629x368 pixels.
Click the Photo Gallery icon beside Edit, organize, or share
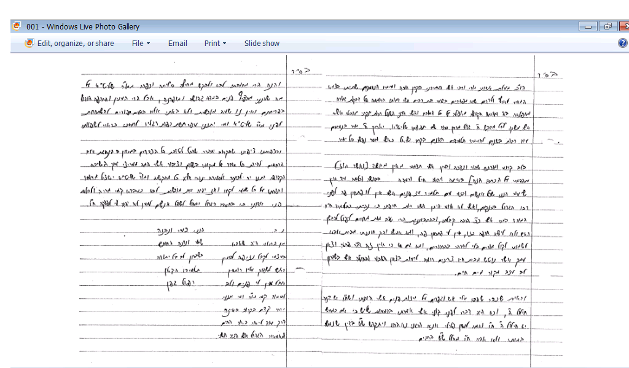pyautogui.click(x=29, y=44)
